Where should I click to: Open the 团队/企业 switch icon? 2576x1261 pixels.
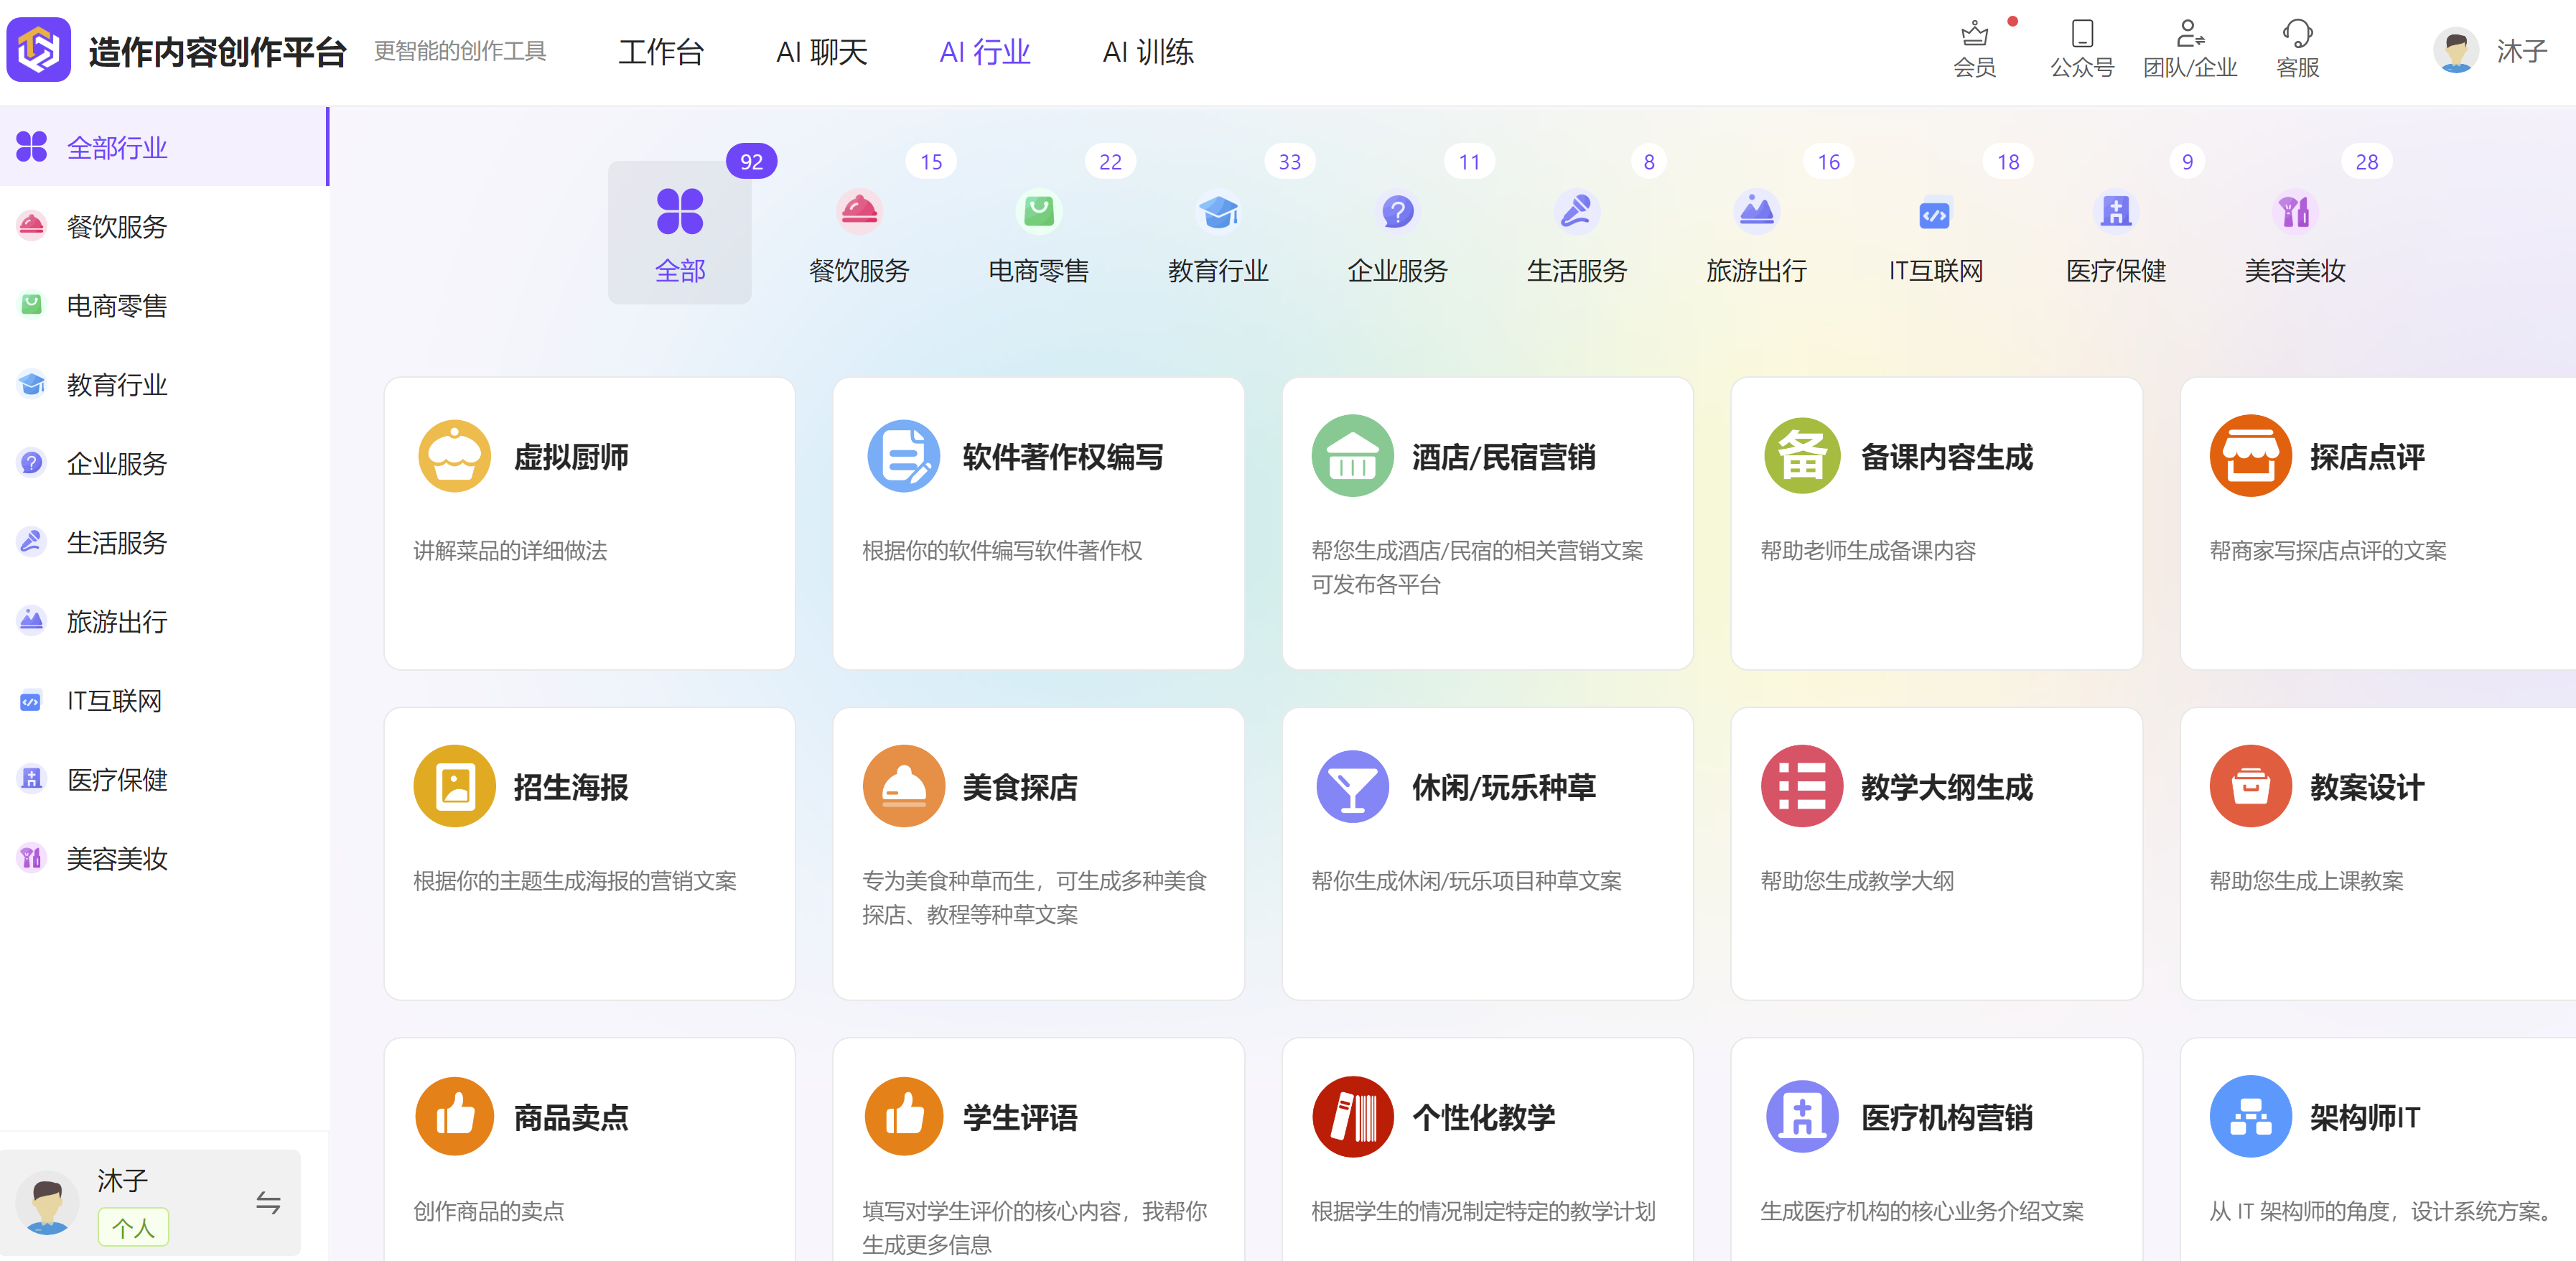(2190, 34)
